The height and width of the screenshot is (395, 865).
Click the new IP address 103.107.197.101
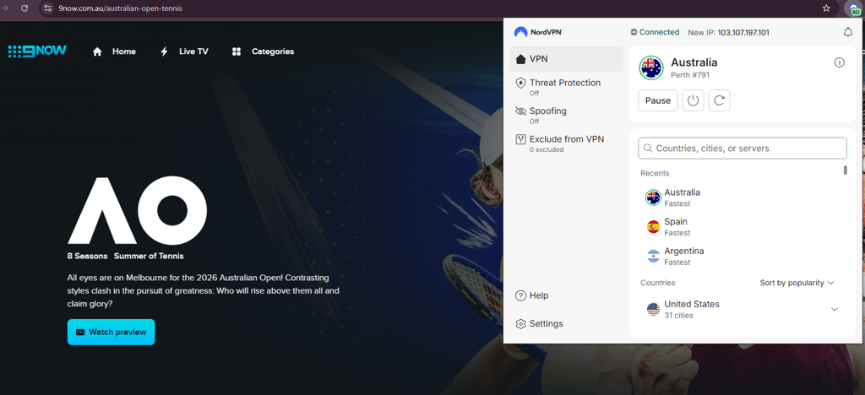[x=743, y=33]
